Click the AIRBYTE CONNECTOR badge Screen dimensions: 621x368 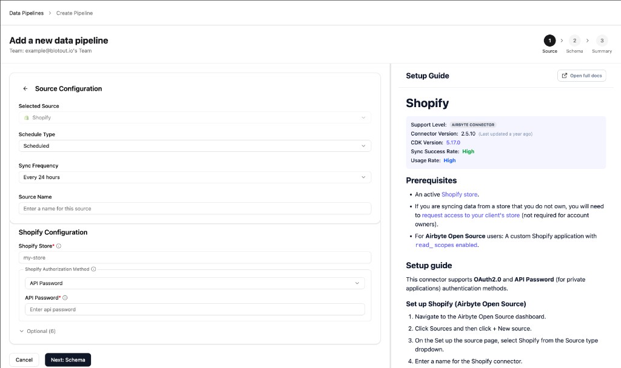(x=473, y=125)
